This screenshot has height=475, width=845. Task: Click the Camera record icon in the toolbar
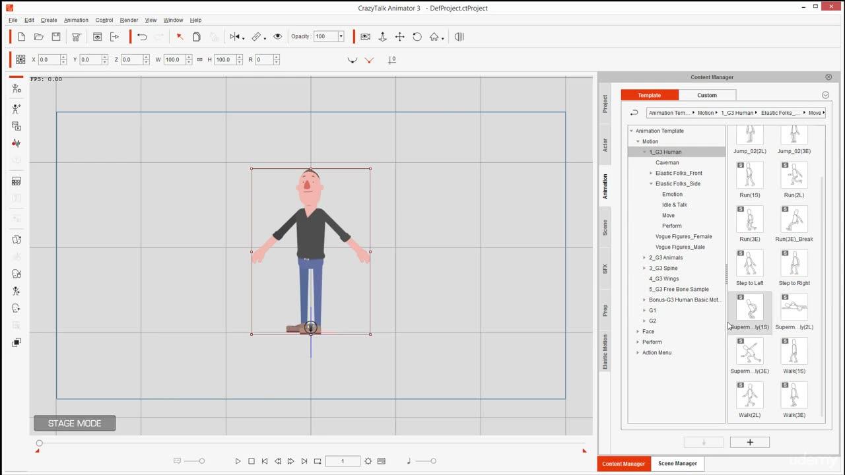point(365,37)
